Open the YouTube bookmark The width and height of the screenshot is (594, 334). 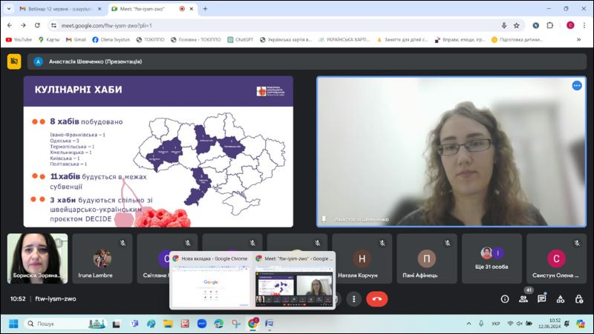click(19, 39)
